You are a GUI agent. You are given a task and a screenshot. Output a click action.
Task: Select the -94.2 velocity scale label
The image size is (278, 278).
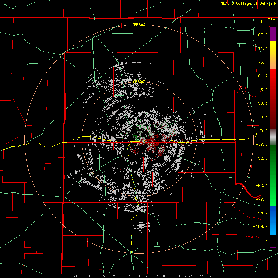(x=262, y=213)
